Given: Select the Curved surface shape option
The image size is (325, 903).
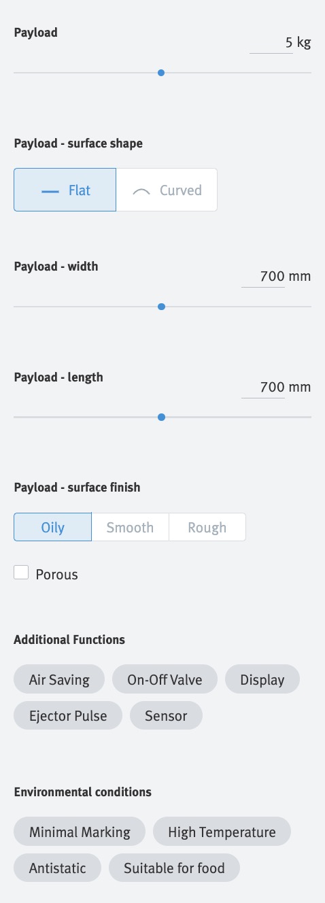Looking at the screenshot, I should pyautogui.click(x=167, y=190).
